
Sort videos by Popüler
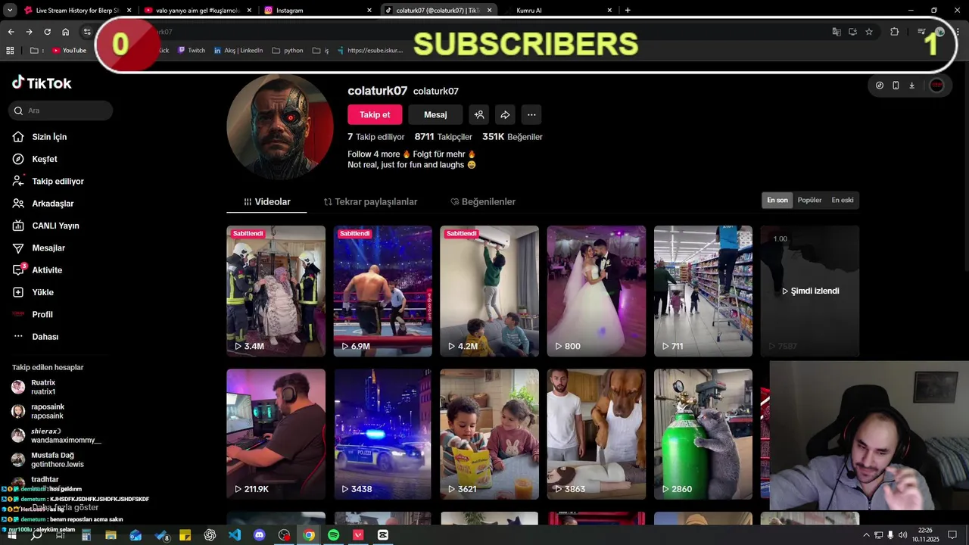(809, 201)
